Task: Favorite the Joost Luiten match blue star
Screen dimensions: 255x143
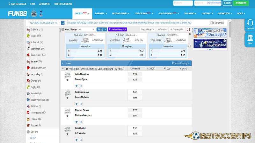Action: [x=76, y=140]
